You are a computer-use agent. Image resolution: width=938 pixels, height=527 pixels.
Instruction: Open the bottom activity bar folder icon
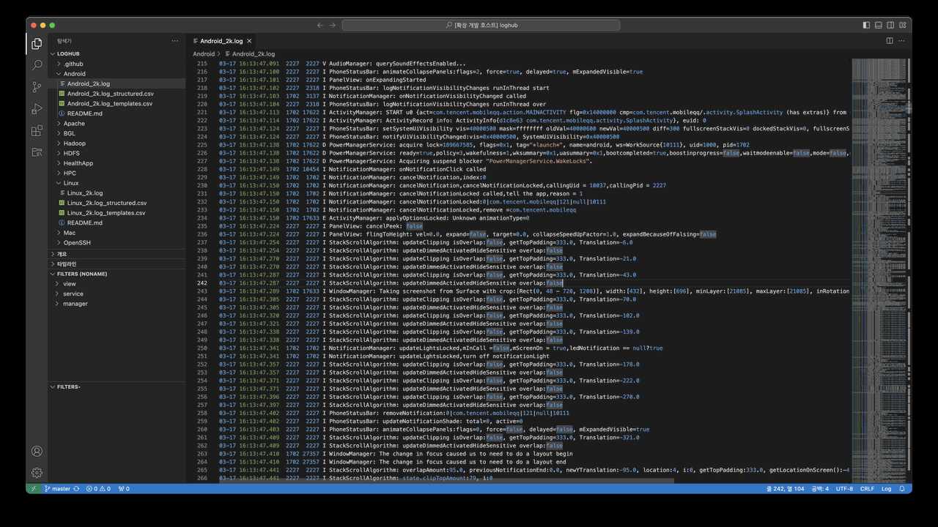(x=37, y=152)
